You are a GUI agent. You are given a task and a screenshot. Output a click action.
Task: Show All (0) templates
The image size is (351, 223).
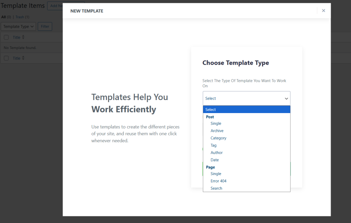pos(6,17)
